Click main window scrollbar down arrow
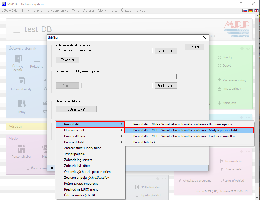The height and width of the screenshot is (200, 260). tap(257, 198)
